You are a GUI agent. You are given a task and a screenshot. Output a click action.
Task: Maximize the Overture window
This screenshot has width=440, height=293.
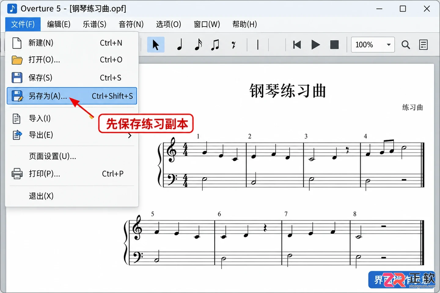pyautogui.click(x=403, y=9)
